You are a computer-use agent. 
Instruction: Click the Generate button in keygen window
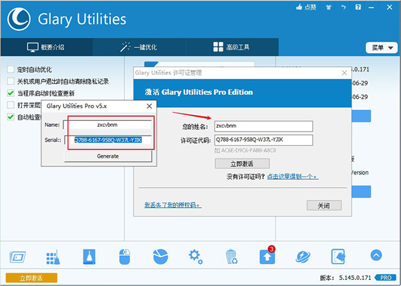[x=108, y=156]
